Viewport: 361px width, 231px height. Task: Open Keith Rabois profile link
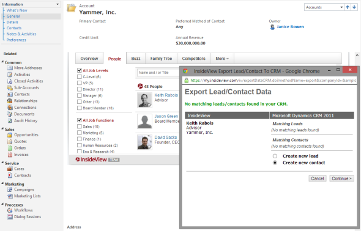[x=166, y=95]
